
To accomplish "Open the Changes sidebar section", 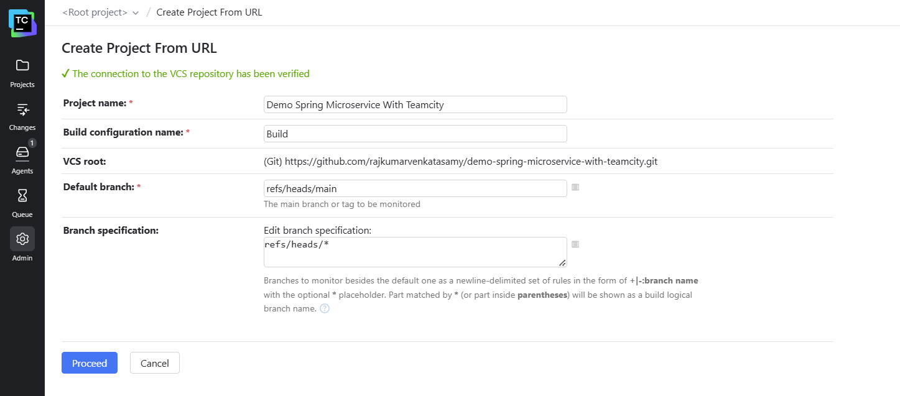I will pos(22,116).
